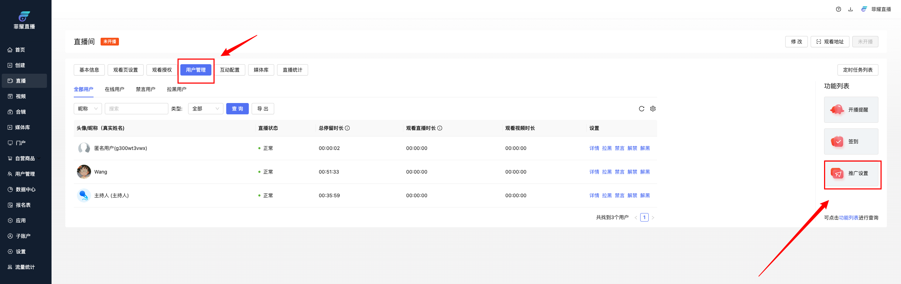Click 拉黑 link for user Wang

(x=607, y=172)
